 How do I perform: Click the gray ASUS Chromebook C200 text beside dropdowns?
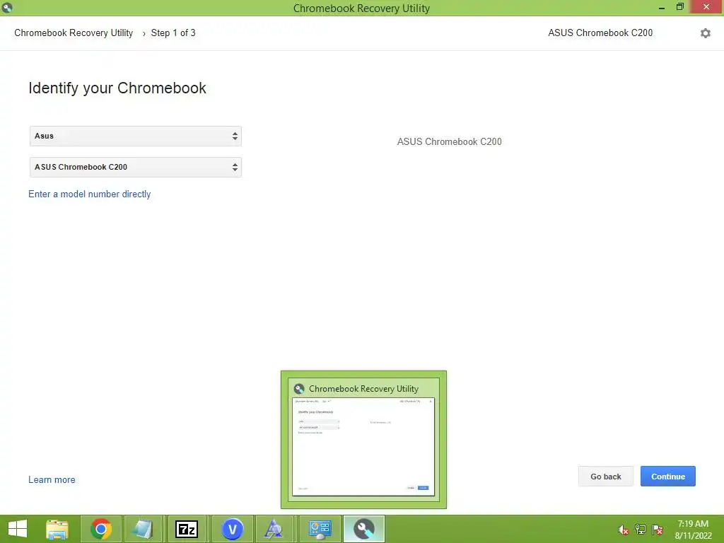(x=449, y=141)
